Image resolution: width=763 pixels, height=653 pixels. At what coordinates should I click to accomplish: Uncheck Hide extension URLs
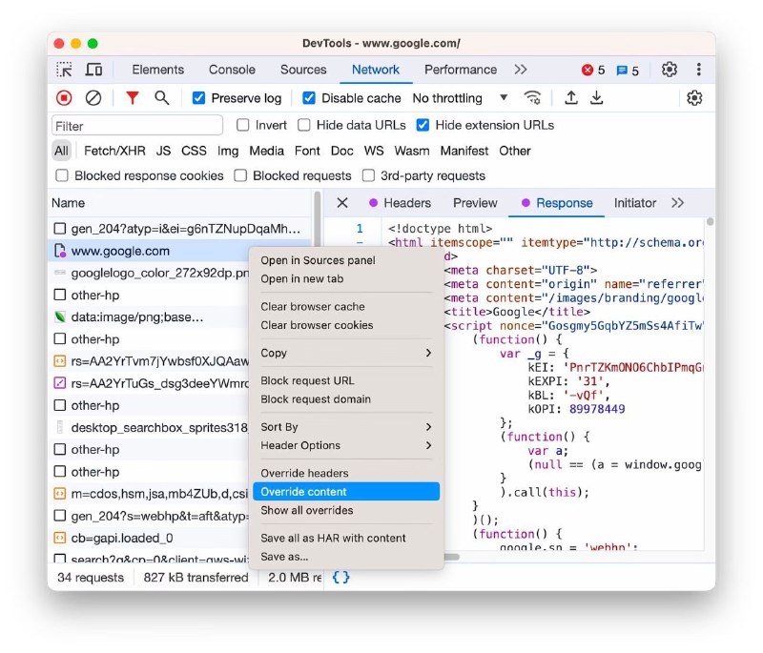[x=423, y=126]
